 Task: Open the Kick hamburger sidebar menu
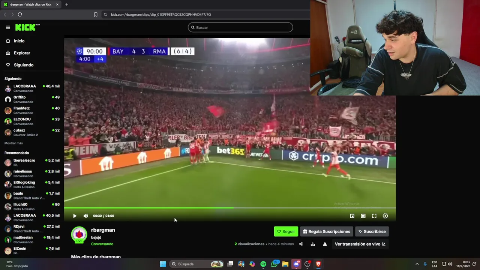tap(8, 27)
